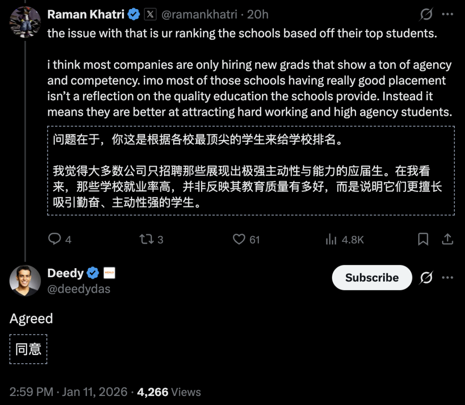Open Grok actions on Raman Khatri's post
The image size is (465, 405).
point(425,14)
